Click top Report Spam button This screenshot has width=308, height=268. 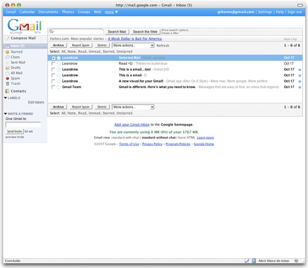click(x=81, y=45)
